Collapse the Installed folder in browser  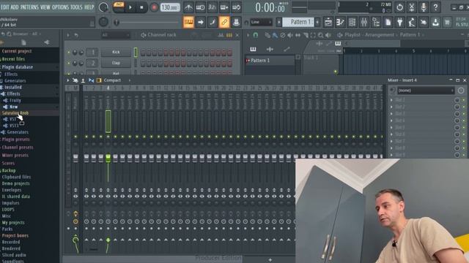pyautogui.click(x=13, y=88)
